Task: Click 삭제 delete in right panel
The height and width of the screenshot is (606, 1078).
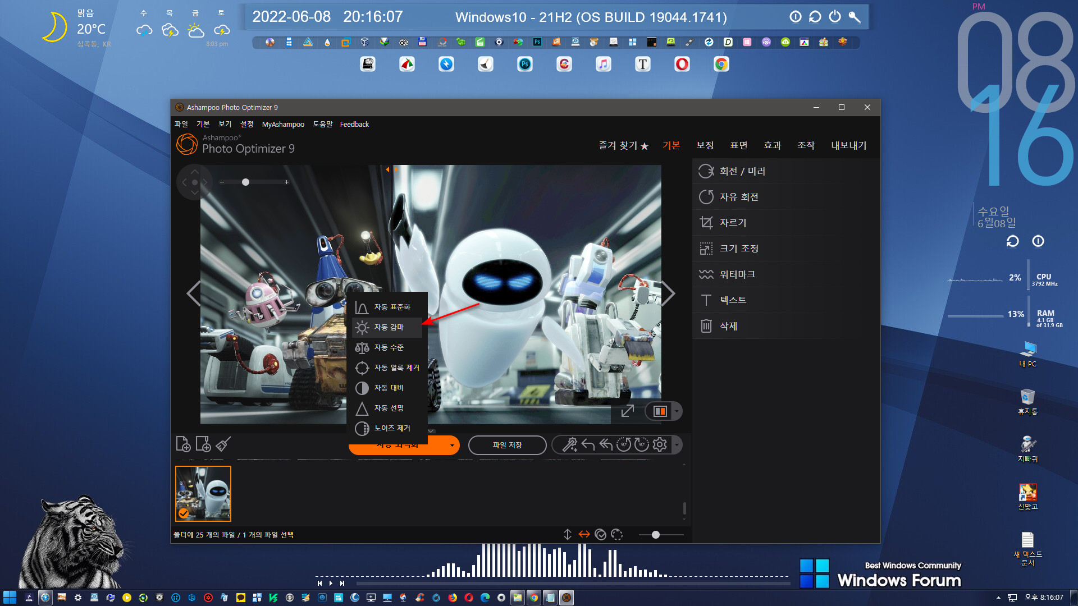Action: pos(786,326)
